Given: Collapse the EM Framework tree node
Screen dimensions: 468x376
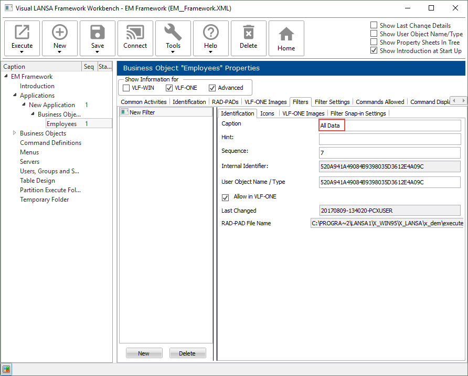Looking at the screenshot, I should coord(6,76).
